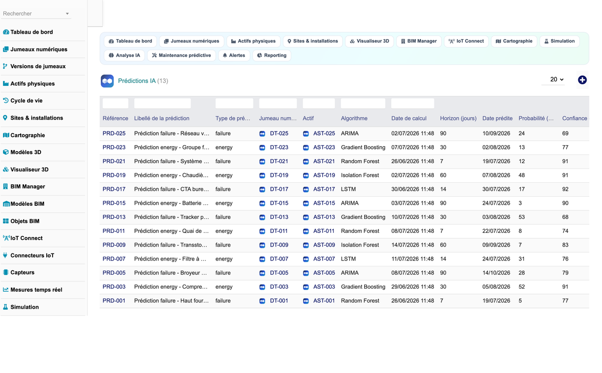Open prediction PRD-019 link
Viewport: 602px width, 373px height.
tap(114, 175)
